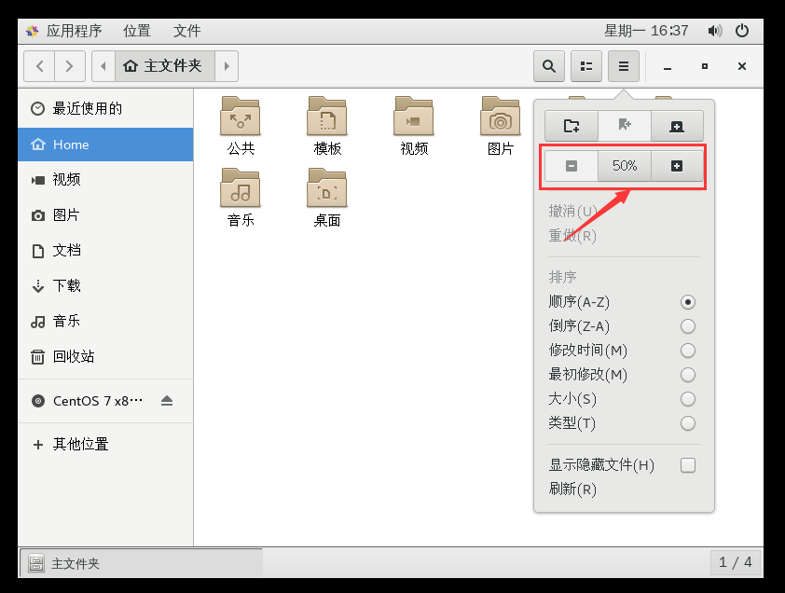Increase zoom with the plus button

tap(677, 165)
